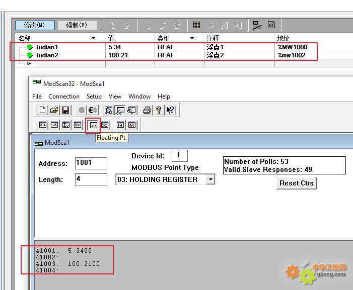Switch display to Hex format icon
This screenshot has width=353, height=290.
coord(78,125)
